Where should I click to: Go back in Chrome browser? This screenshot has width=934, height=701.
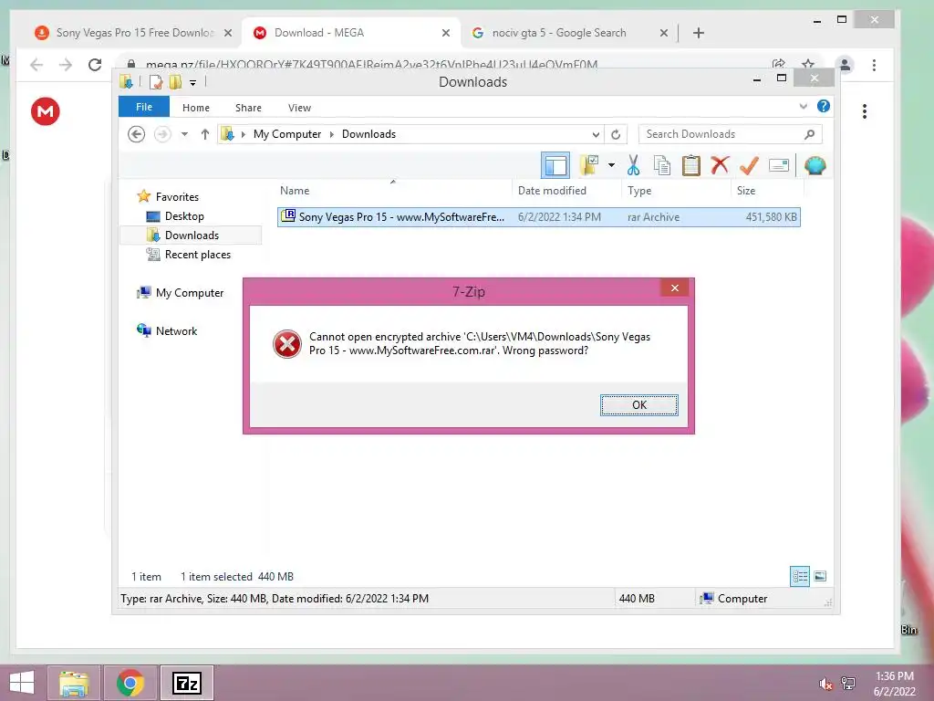36,65
